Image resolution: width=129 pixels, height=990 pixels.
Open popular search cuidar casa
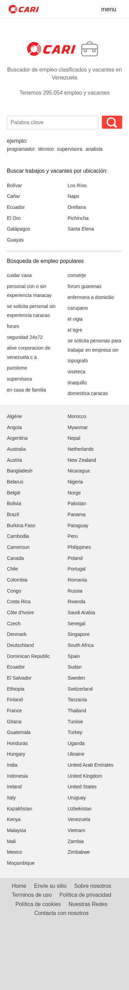19,275
